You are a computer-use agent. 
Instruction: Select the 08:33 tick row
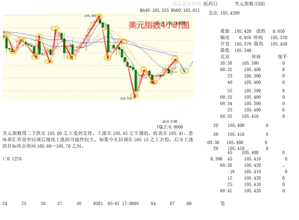click(253, 97)
